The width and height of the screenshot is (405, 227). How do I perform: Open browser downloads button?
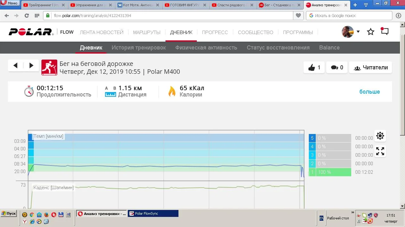click(x=398, y=15)
